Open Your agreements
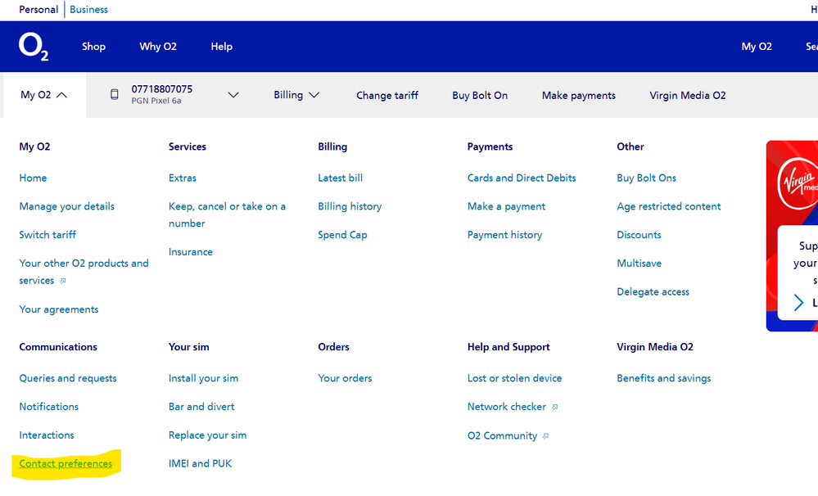Screen dimensions: 818x496 [59, 309]
